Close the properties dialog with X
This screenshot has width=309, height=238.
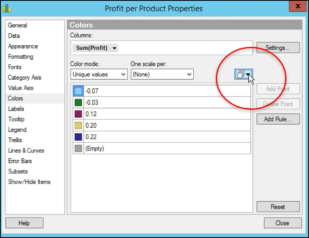coord(298,6)
